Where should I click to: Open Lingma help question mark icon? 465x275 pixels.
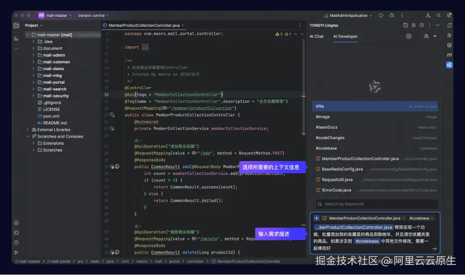click(422, 26)
